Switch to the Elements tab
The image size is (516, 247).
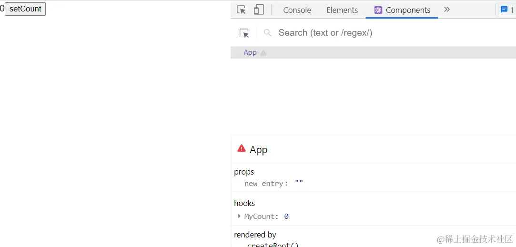click(342, 10)
